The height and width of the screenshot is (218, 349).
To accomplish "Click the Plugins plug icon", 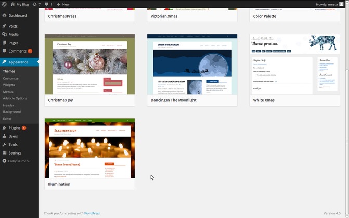I will pyautogui.click(x=4, y=128).
